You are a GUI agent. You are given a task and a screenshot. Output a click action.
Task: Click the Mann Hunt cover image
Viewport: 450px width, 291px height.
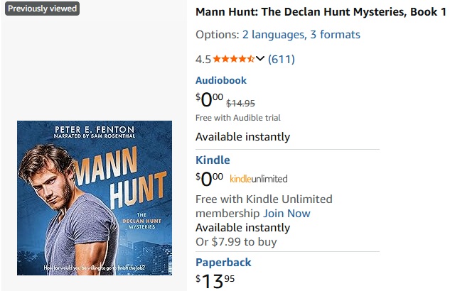pos(95,197)
